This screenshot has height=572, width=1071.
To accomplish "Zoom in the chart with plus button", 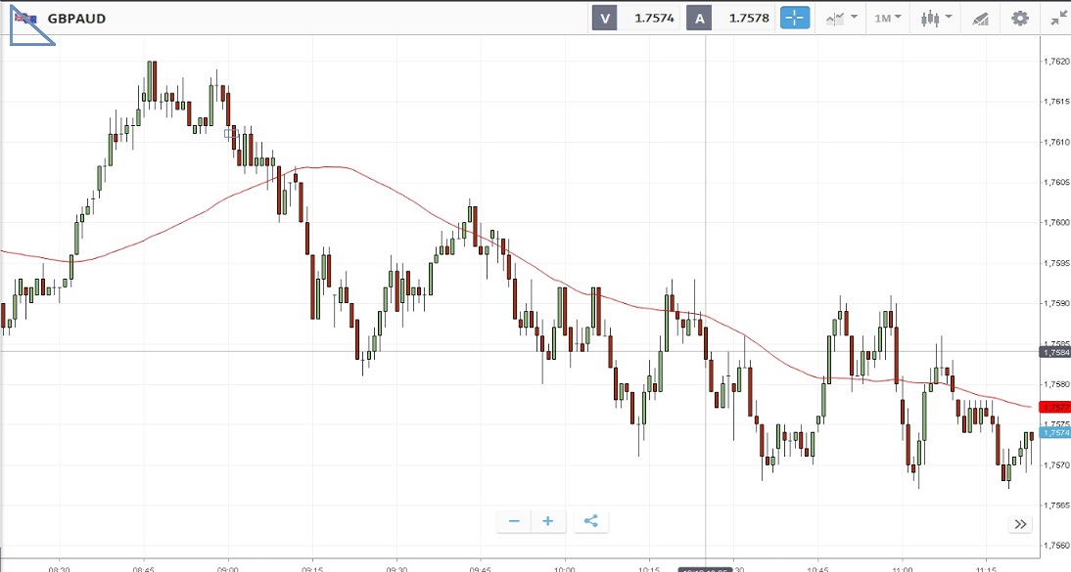I will coord(548,521).
